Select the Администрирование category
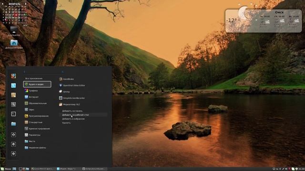 [x=37, y=129]
